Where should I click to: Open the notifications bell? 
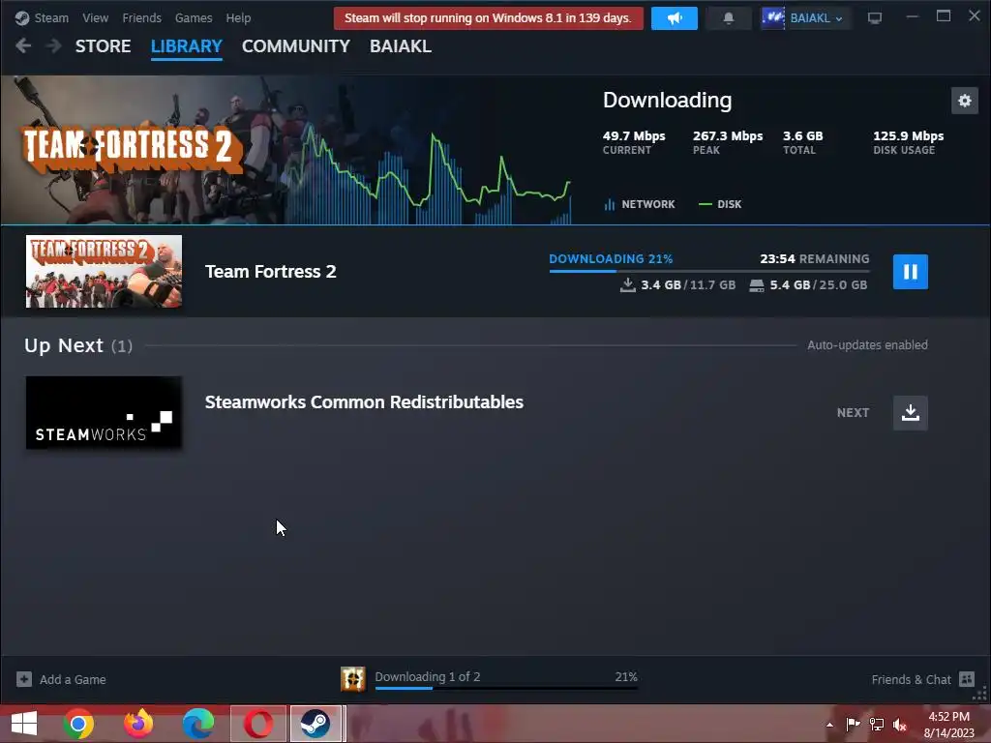click(728, 18)
